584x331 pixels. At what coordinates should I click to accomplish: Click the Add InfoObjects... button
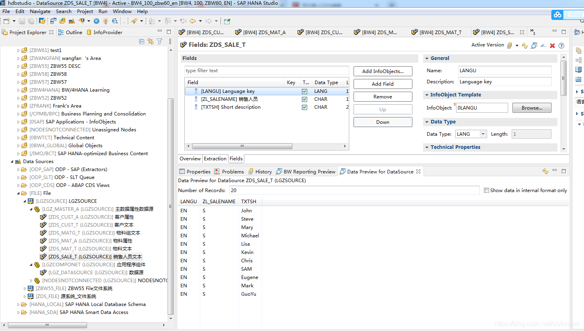pos(383,71)
